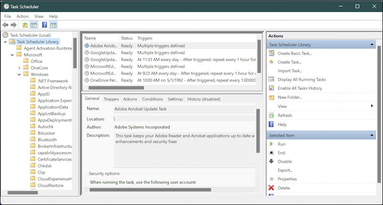This screenshot has width=383, height=205.
Task: Sort by the Status column header
Action: pos(127,38)
